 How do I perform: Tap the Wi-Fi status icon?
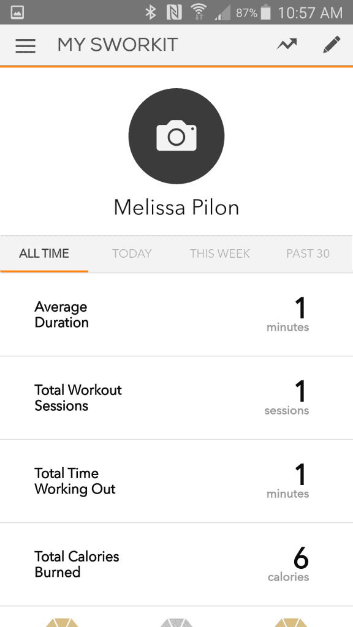pyautogui.click(x=198, y=12)
